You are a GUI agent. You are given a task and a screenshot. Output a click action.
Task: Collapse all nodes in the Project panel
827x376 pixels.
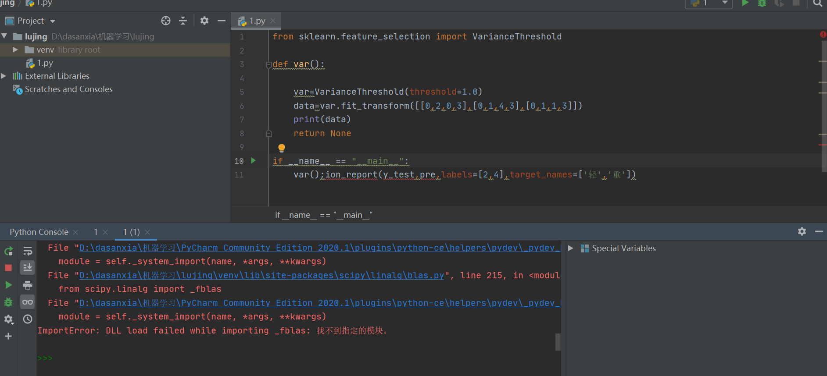[183, 21]
